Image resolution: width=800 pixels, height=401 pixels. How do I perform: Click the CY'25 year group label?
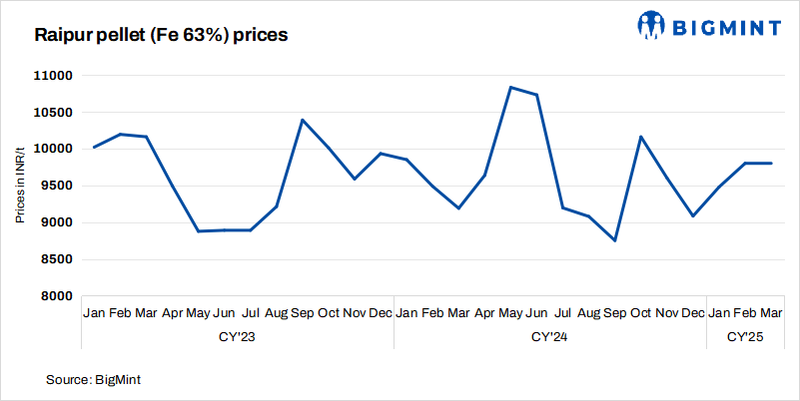point(744,337)
